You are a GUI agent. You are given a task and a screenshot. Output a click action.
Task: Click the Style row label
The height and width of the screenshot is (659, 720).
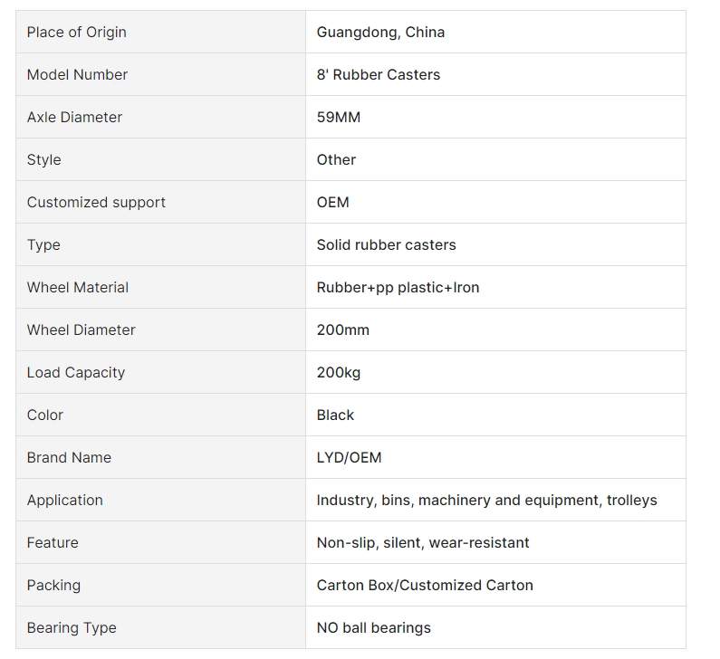click(43, 159)
